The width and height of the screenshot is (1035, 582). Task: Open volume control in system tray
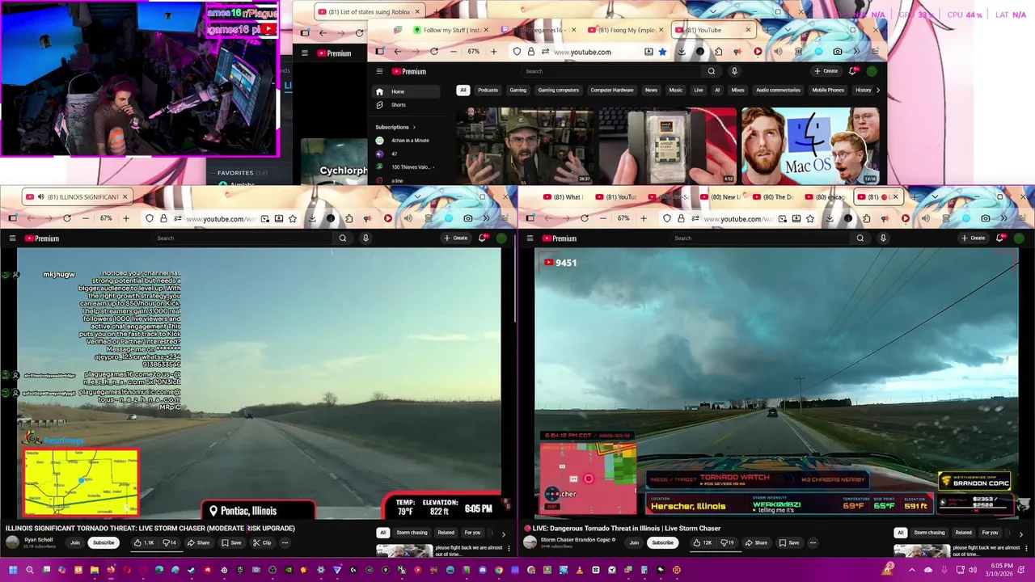tap(973, 570)
